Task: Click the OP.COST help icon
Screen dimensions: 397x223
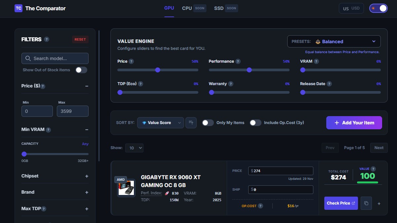Action: pos(260,206)
